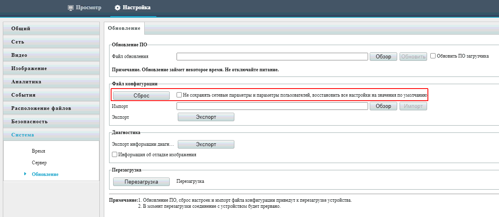Open the Время submenu item

tap(38, 151)
